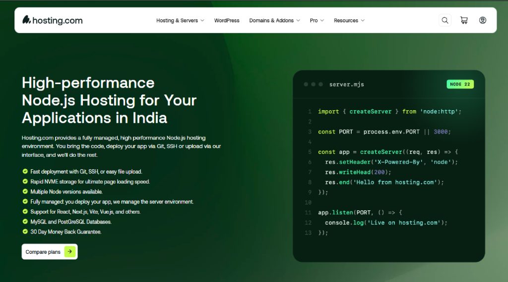Expand the Resources dropdown menu
508x282 pixels.
(349, 20)
